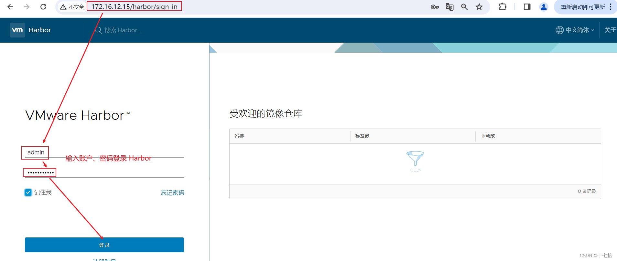Click the 登录 login button
The width and height of the screenshot is (617, 261).
[104, 245]
